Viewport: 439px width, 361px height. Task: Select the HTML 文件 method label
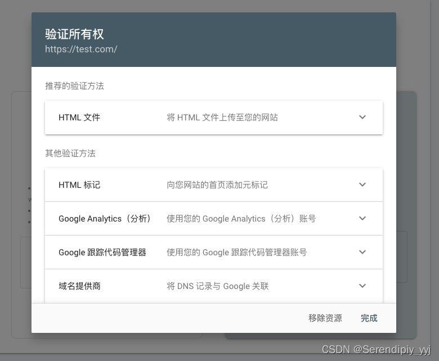point(79,118)
